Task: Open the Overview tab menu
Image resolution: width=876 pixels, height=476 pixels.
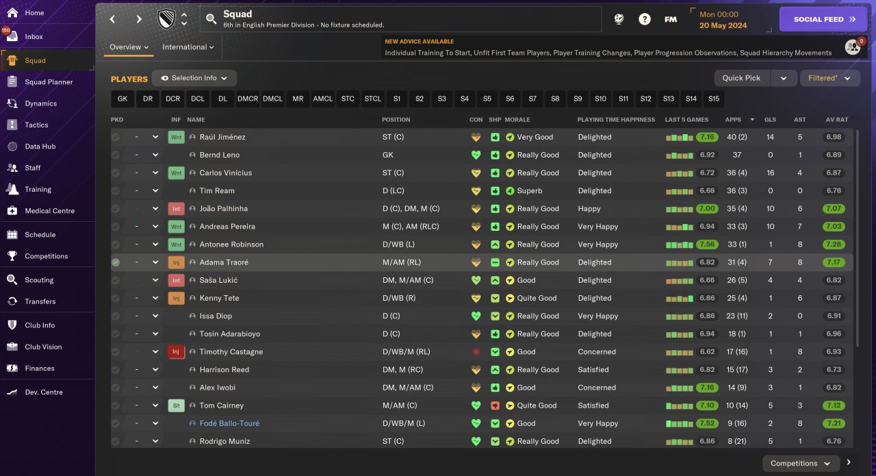Action: point(129,47)
